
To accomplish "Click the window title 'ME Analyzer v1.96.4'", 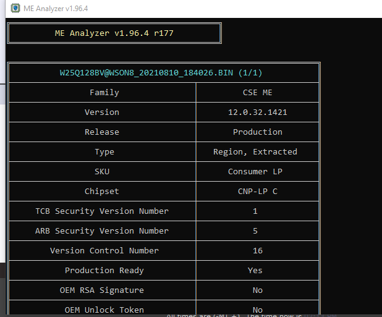I will [x=56, y=9].
